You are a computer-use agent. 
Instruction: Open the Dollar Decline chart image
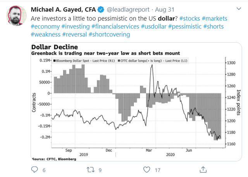click(136, 102)
